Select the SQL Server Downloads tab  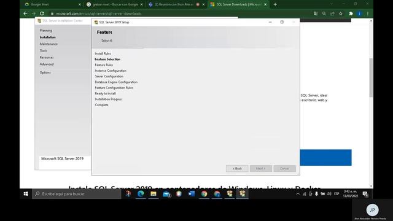238,4
